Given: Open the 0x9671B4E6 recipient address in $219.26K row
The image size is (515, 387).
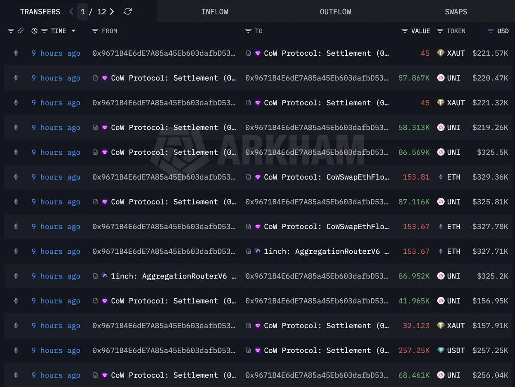Looking at the screenshot, I should (317, 128).
